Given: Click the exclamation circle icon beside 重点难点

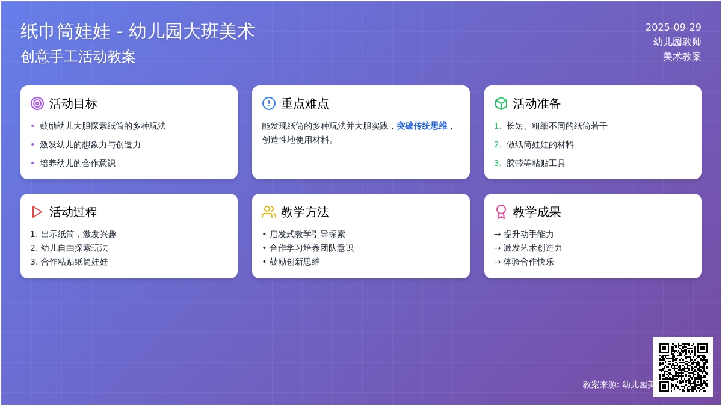Looking at the screenshot, I should pyautogui.click(x=269, y=103).
